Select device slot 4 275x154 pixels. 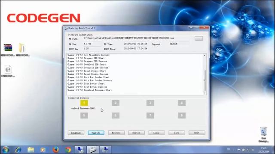tap(182, 103)
